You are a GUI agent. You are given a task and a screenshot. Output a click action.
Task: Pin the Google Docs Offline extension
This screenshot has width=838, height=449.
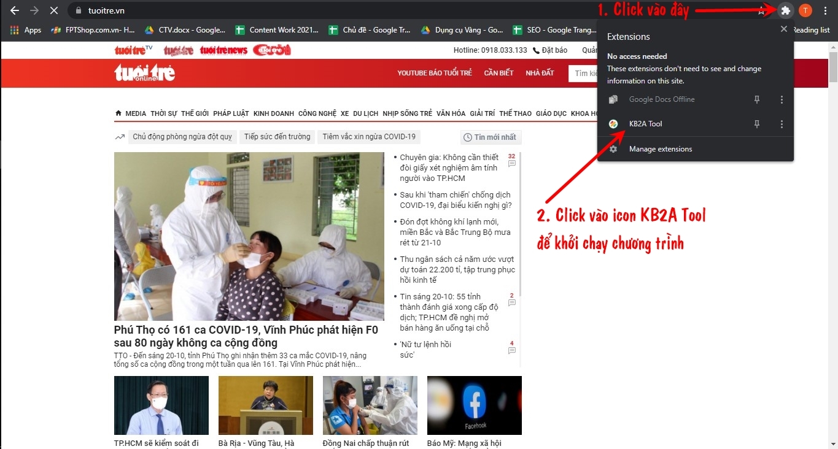[757, 99]
